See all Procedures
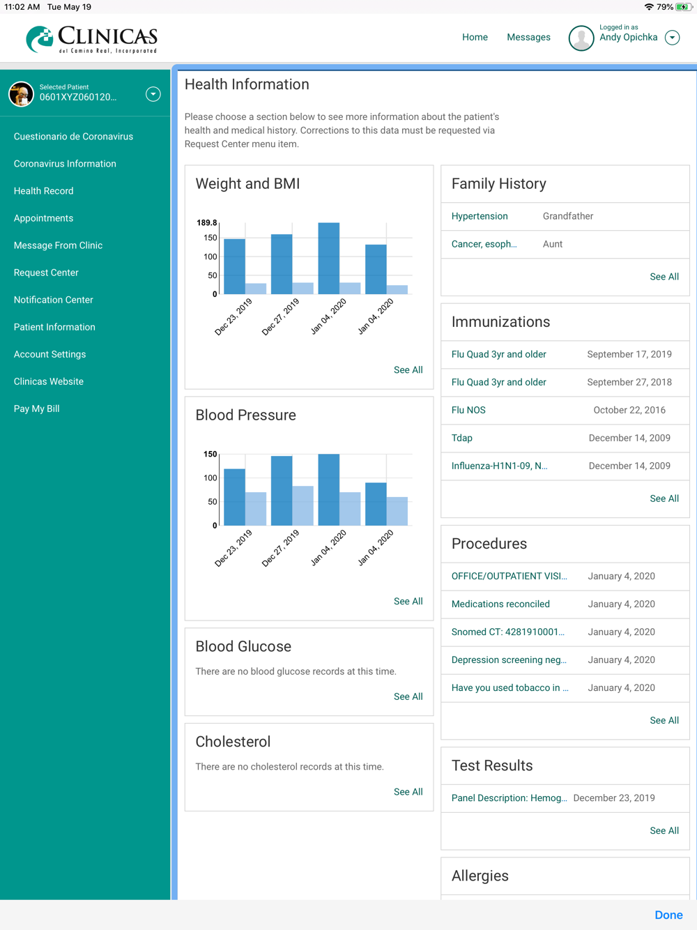The height and width of the screenshot is (930, 697). tap(664, 720)
